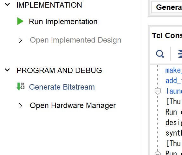Collapse the PROGRAM AND DEBUG section chevron

click(7, 70)
